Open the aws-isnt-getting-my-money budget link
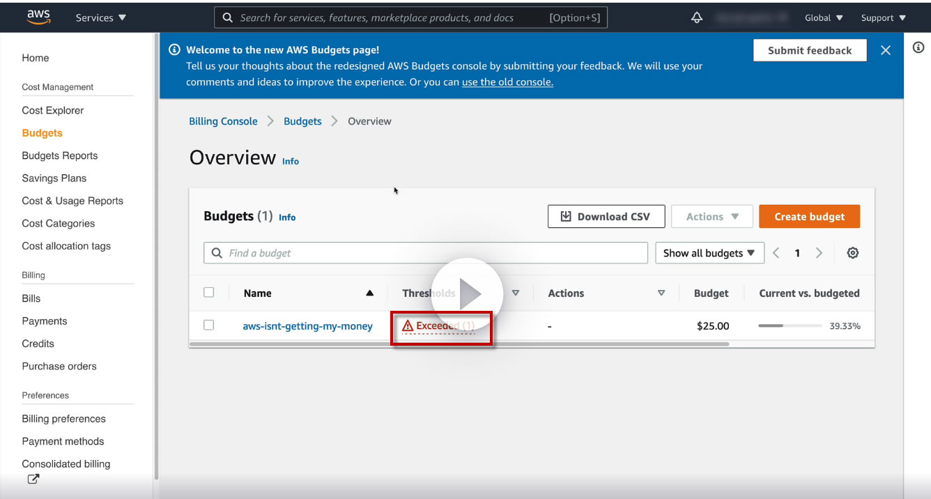Image resolution: width=931 pixels, height=499 pixels. [307, 326]
